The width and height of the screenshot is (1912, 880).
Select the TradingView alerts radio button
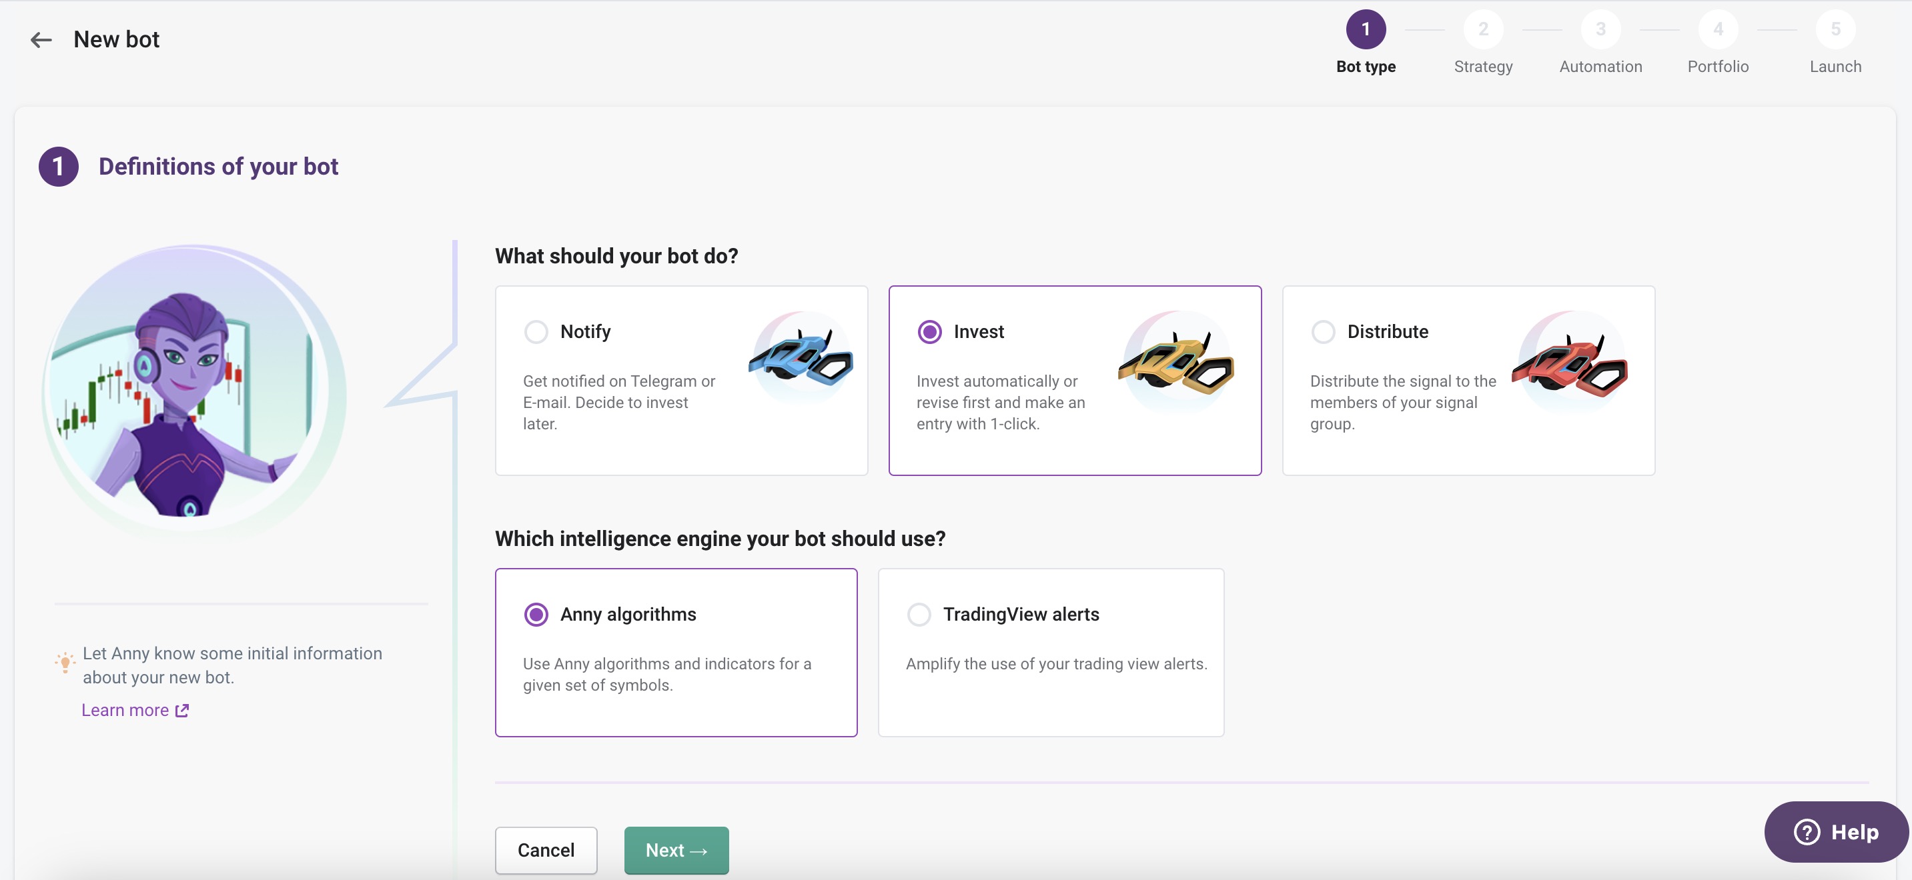(918, 615)
